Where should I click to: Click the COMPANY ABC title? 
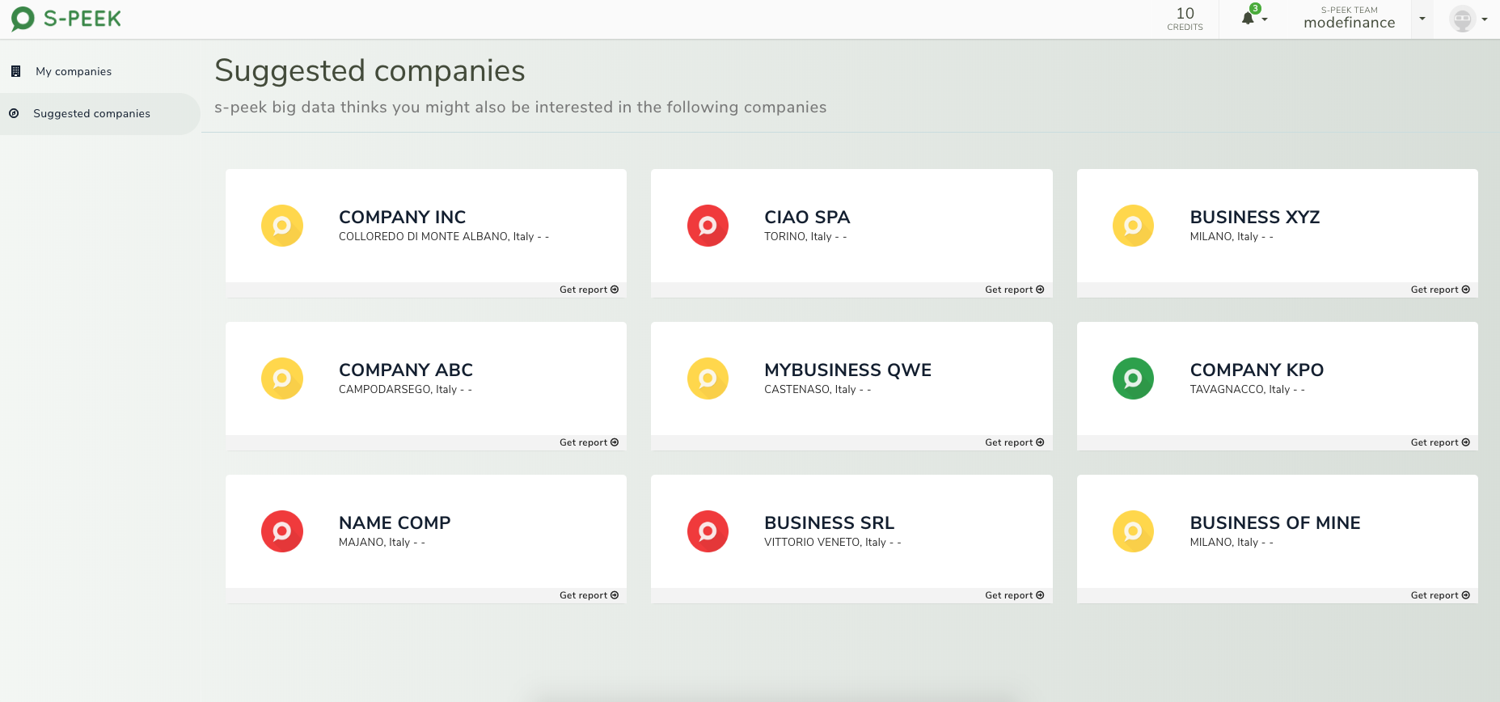point(406,370)
